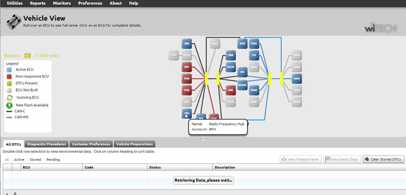Filter DTCs by Pending
This screenshot has width=406, height=195.
[x=53, y=159]
